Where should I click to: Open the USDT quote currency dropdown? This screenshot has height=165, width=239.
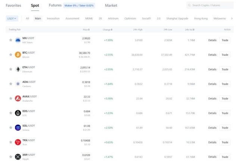pyautogui.click(x=12, y=18)
